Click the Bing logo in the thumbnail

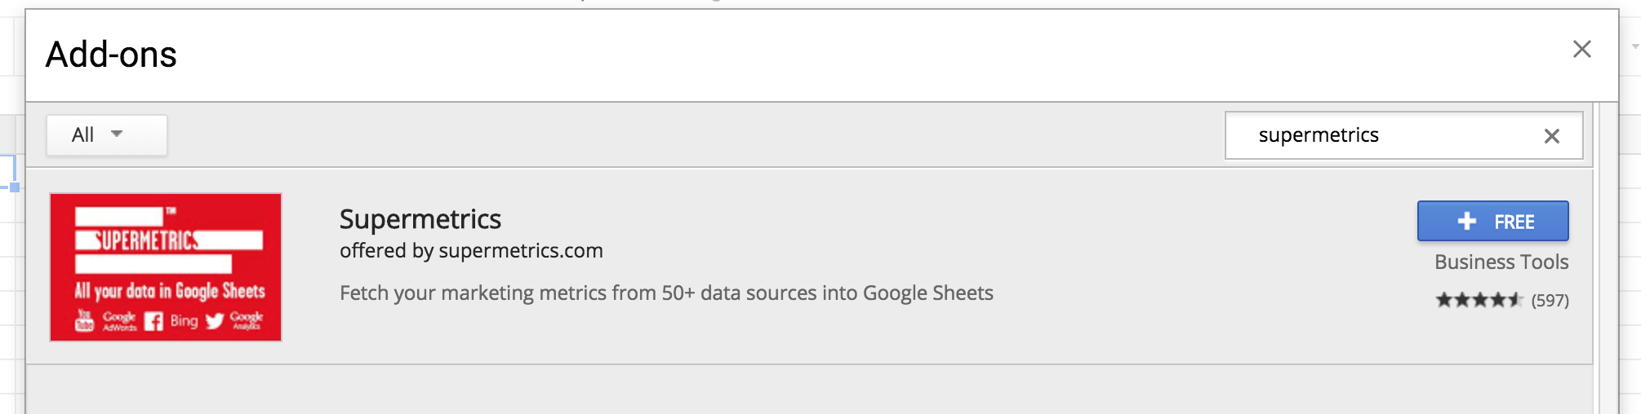tap(184, 321)
